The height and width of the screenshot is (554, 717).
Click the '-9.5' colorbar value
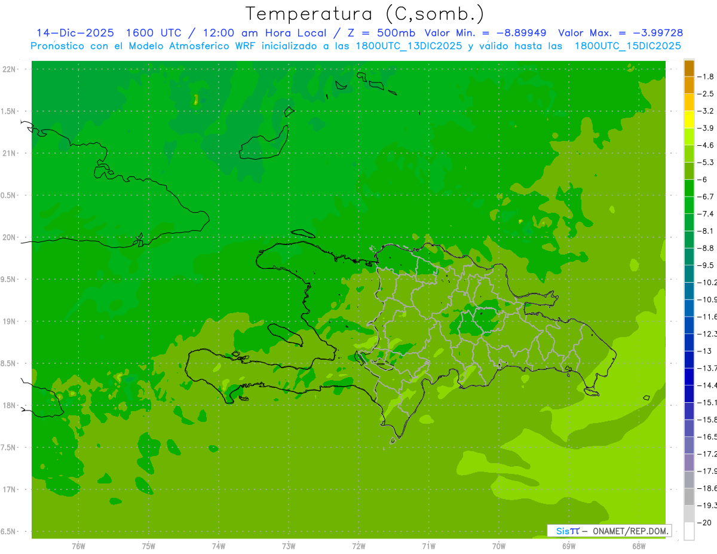(706, 265)
